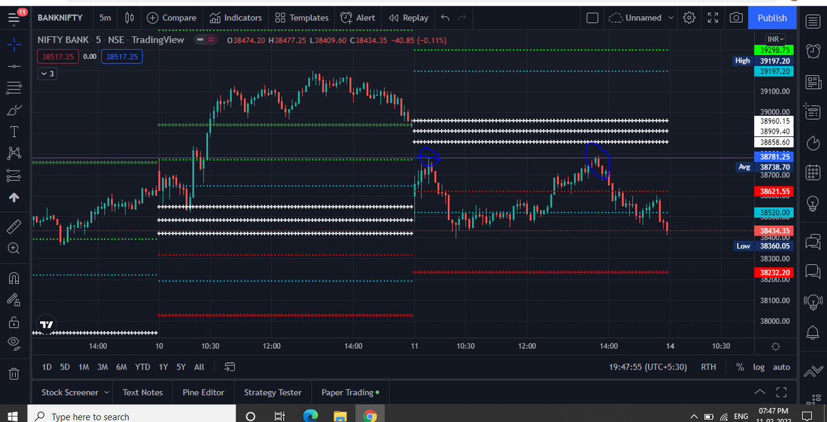Open the prediction and measurement tools
827x422 pixels.
tap(13, 176)
